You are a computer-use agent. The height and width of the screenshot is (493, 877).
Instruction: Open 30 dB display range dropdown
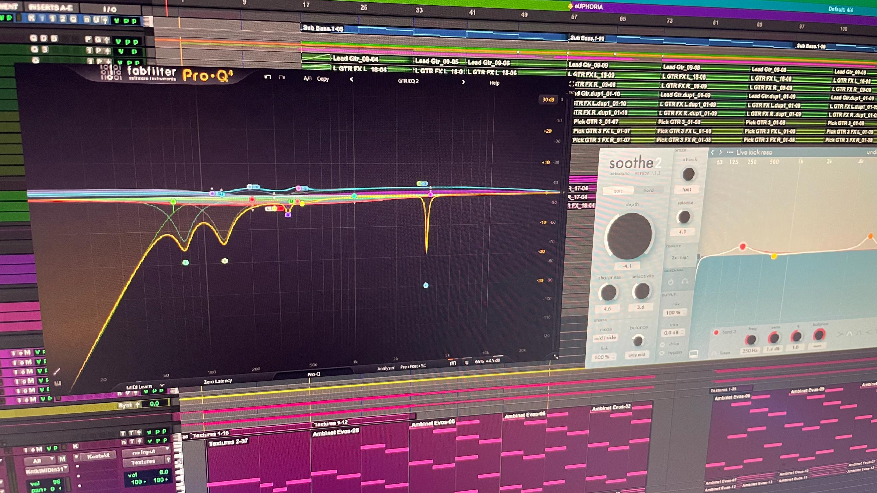tap(548, 100)
